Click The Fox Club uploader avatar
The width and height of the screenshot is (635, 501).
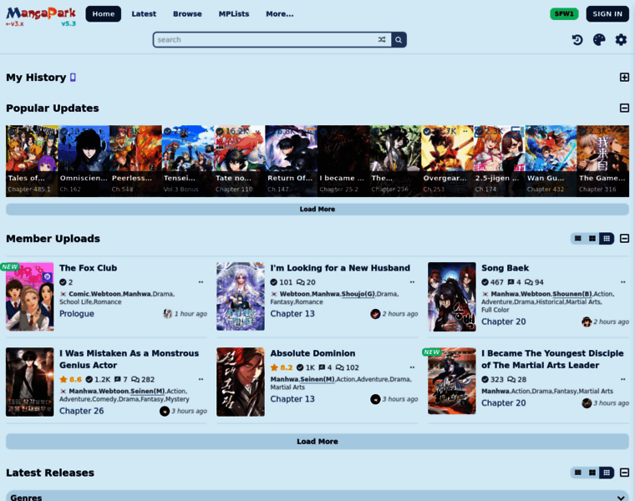pyautogui.click(x=168, y=314)
